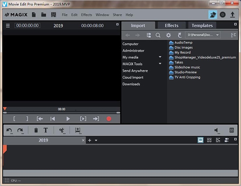Open project with the folder icon
Viewport: 241px width, 186px height.
(44, 15)
